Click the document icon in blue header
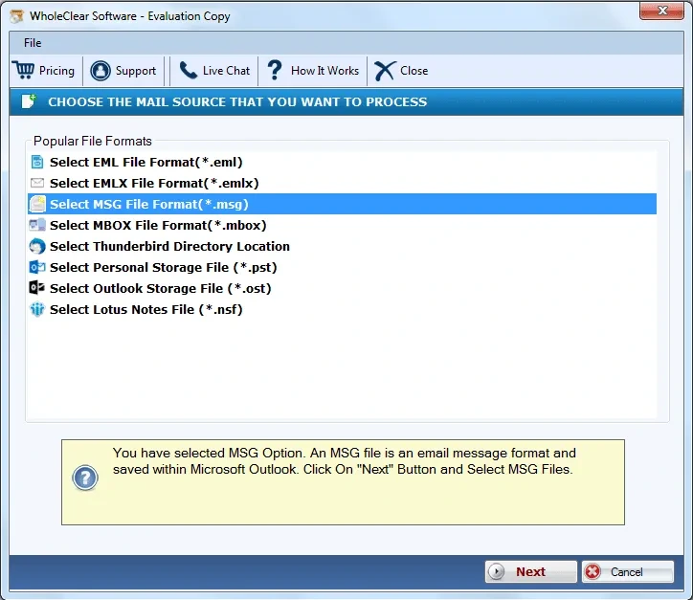Viewport: 693px width, 600px height. pos(29,101)
